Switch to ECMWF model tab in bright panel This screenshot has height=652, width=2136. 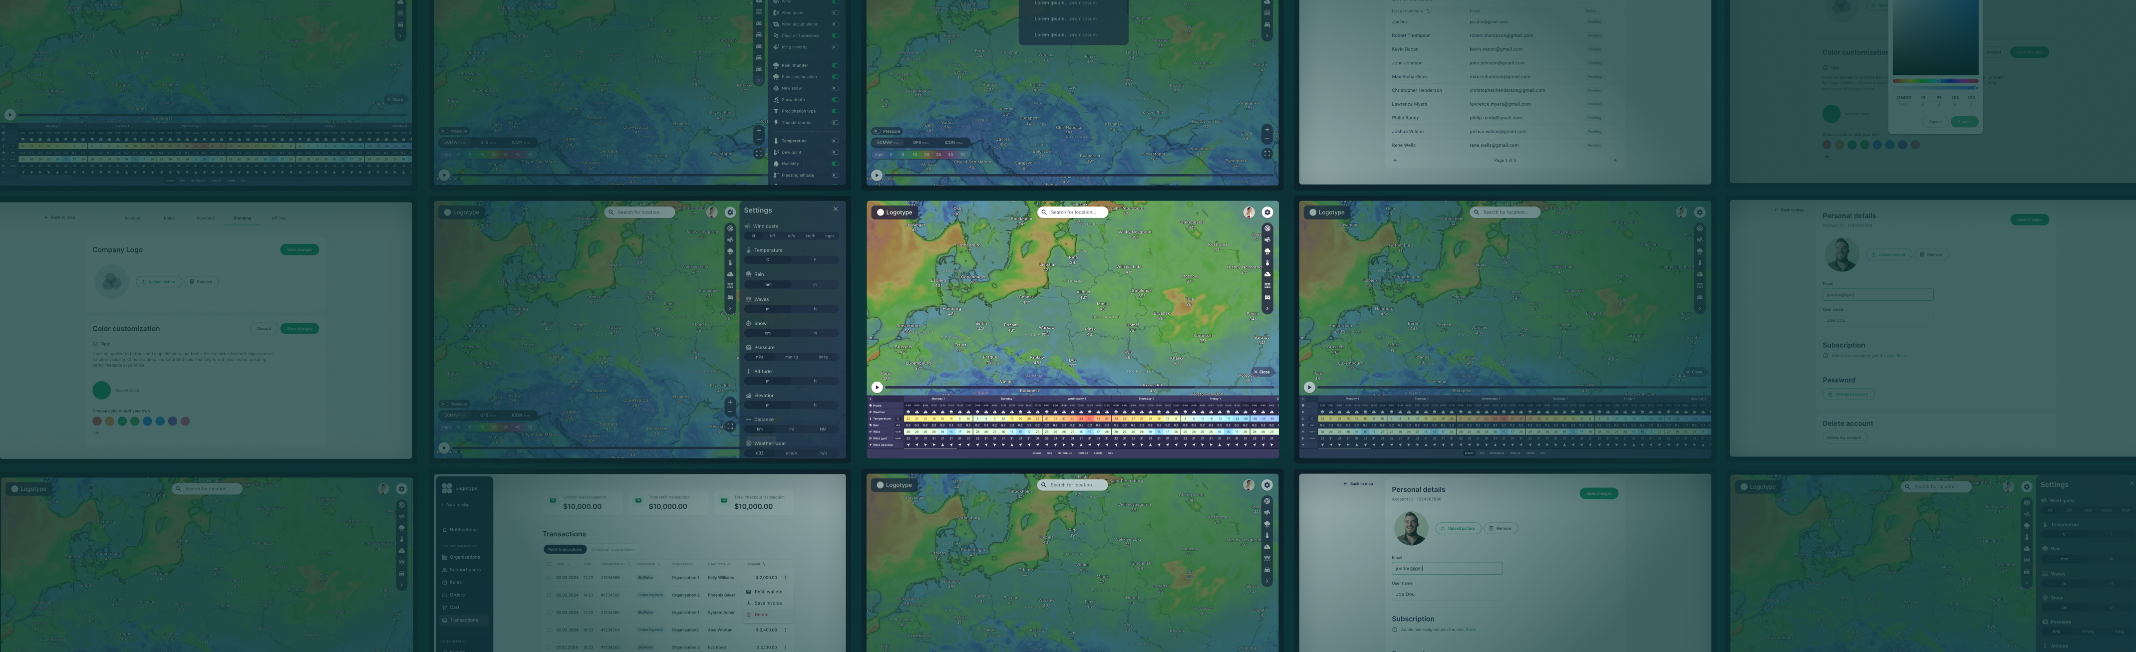click(1036, 453)
